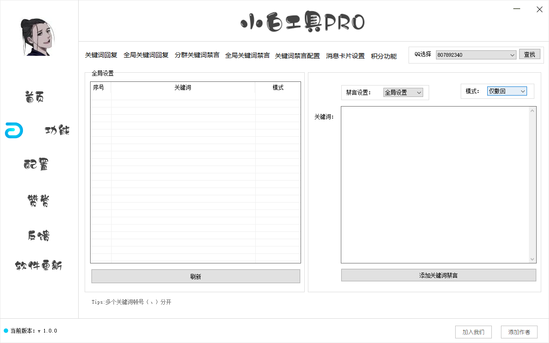549x343 pixels.
Task: Click the blue app logo icon
Action: [x=13, y=131]
